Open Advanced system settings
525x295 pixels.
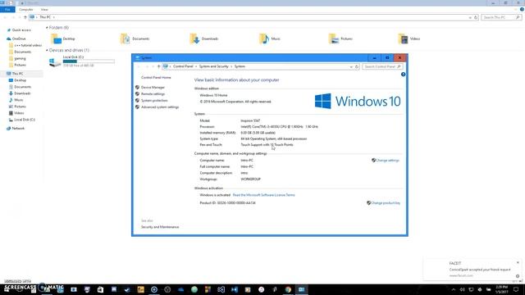(160, 107)
